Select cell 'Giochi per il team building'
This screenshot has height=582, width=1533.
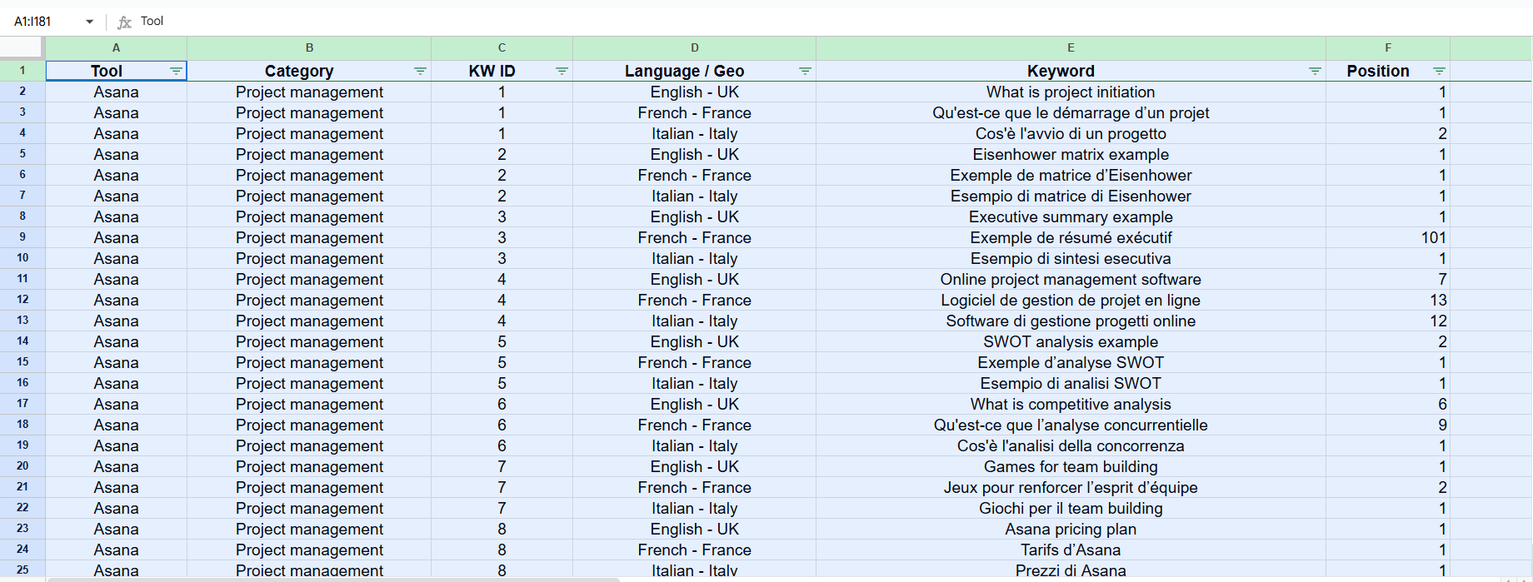pos(1071,508)
